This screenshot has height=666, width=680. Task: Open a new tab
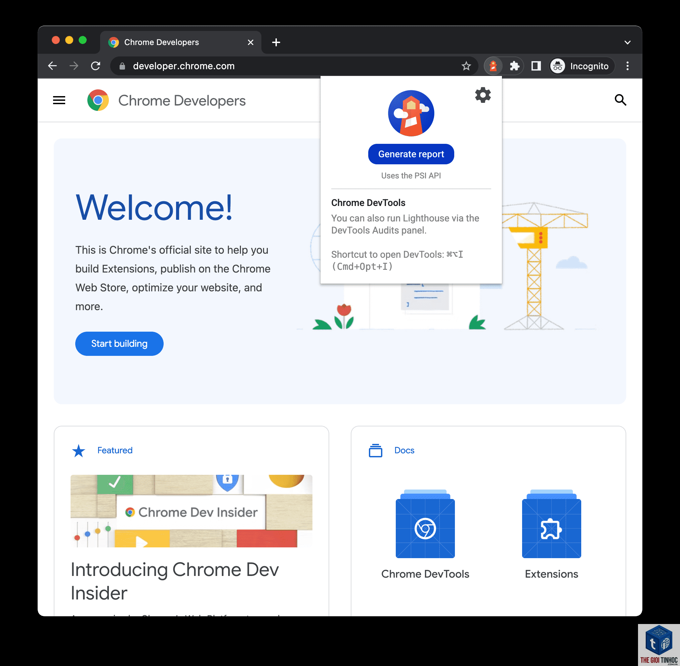[x=276, y=42]
